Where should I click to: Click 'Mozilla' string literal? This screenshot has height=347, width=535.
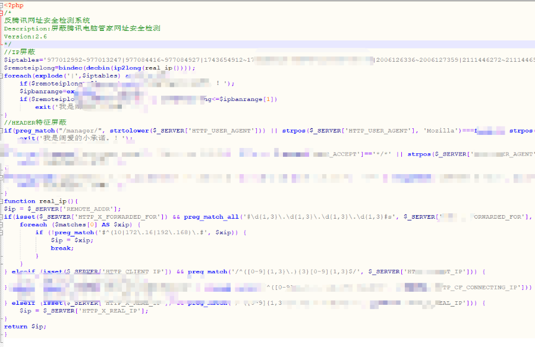click(440, 131)
